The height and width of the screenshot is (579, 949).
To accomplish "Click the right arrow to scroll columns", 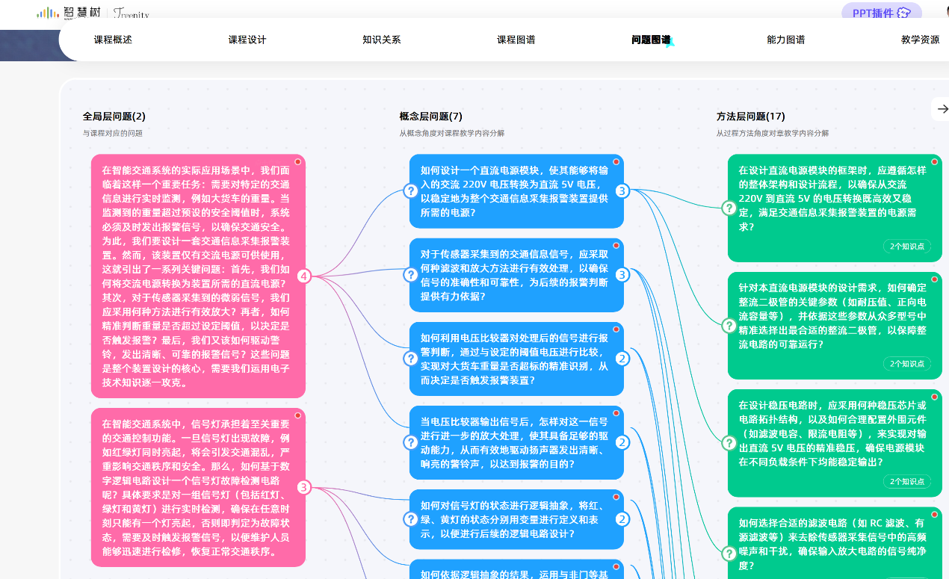I will pyautogui.click(x=942, y=109).
